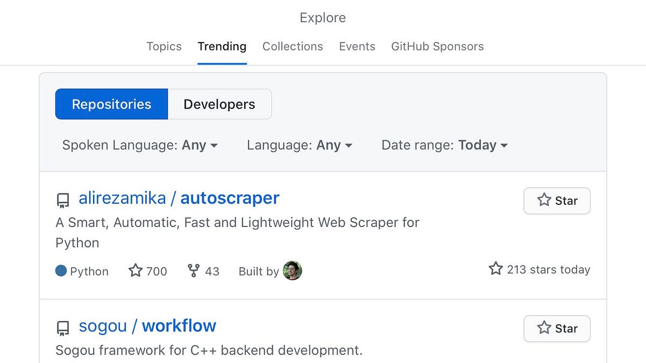Switch to the Developers view

click(219, 104)
